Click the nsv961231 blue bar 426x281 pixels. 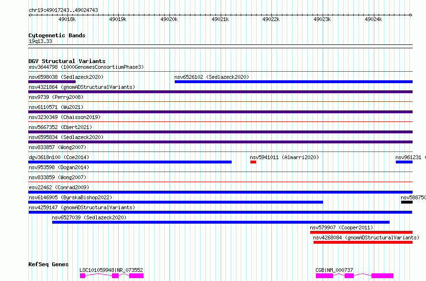point(404,162)
